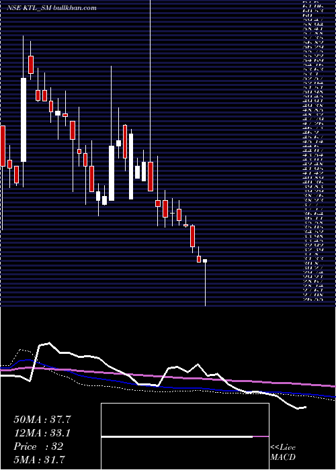The width and height of the screenshot is (336, 470).
Task: Click the white signal line in MACD box
Action: click(177, 436)
